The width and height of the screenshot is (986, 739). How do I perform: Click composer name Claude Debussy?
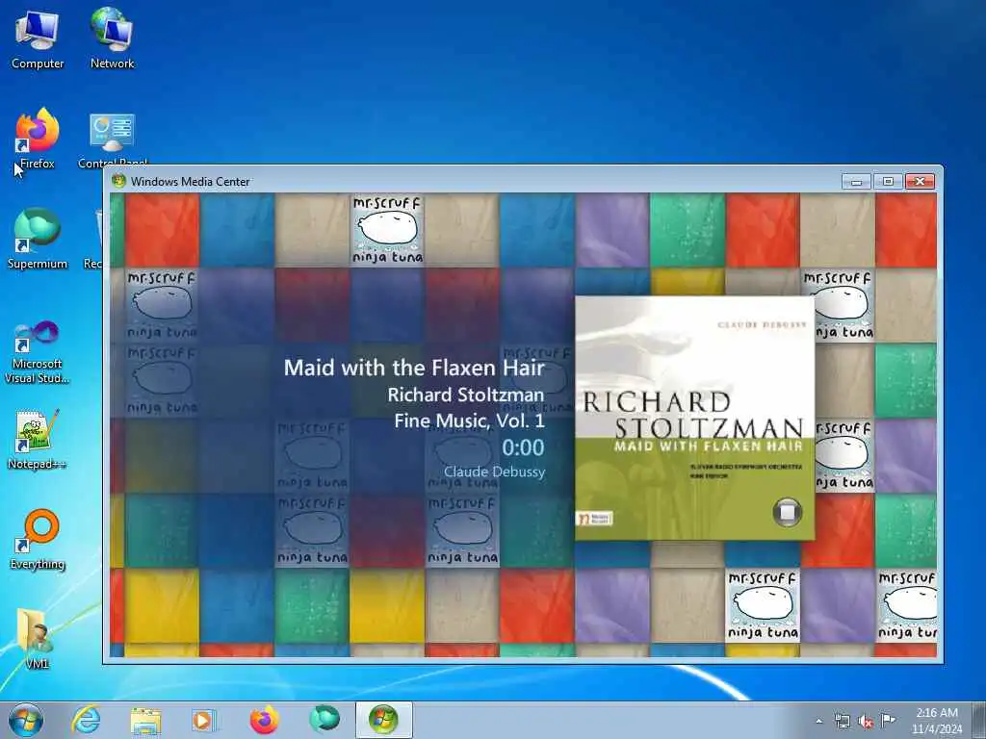[x=494, y=471]
